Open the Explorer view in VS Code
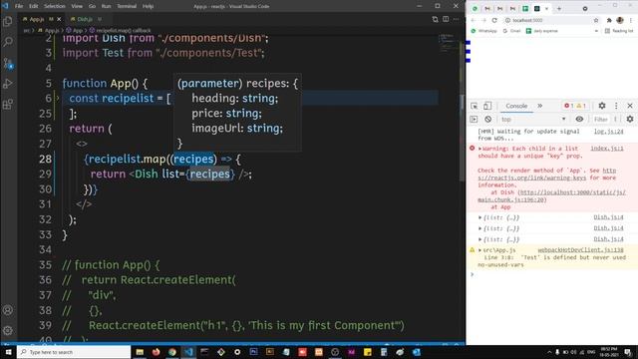 pos(8,21)
